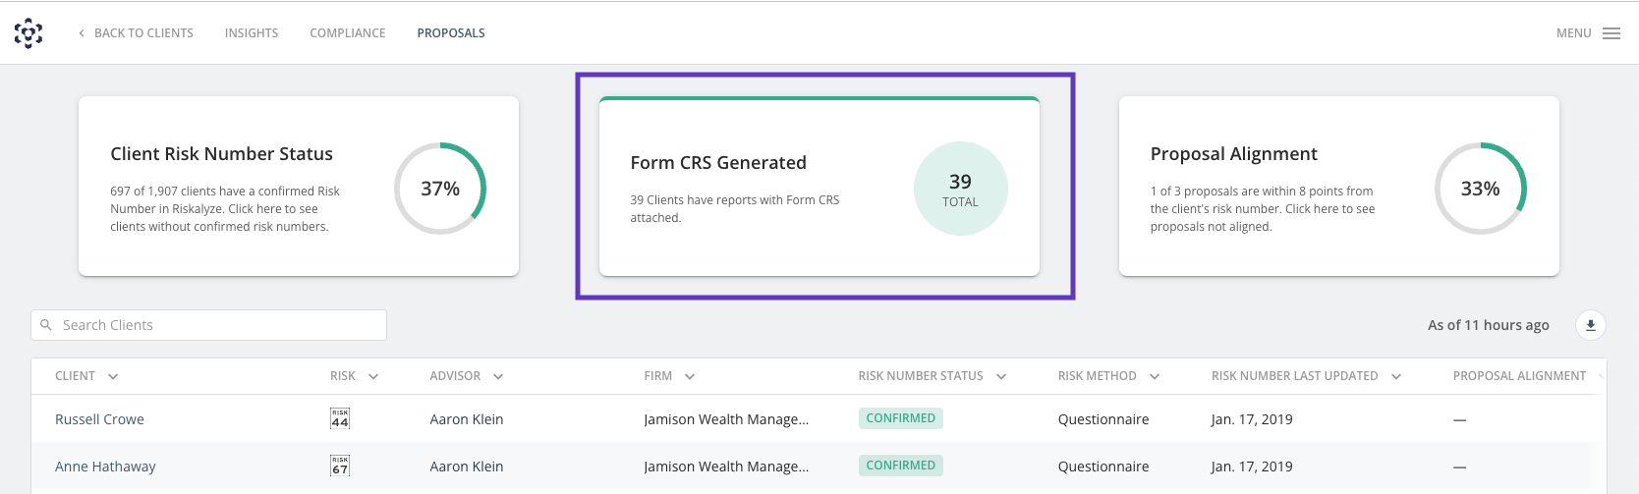Viewport: 1639px width, 494px height.
Task: Click Jan. 17, 2019 in Russell Crowe row
Action: click(x=1252, y=419)
